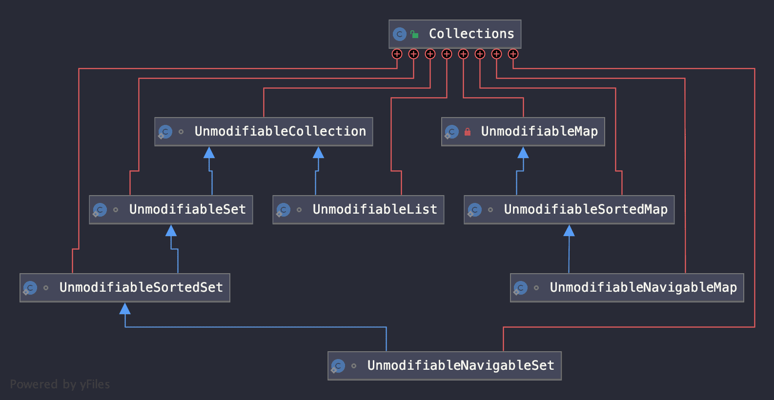
Task: Click the class icon on the Collections node
Action: (400, 34)
